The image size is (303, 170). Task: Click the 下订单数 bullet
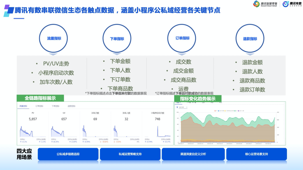coord(120,80)
